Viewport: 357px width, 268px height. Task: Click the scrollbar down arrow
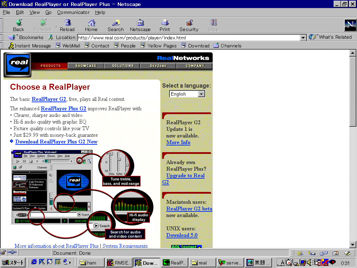(353, 245)
